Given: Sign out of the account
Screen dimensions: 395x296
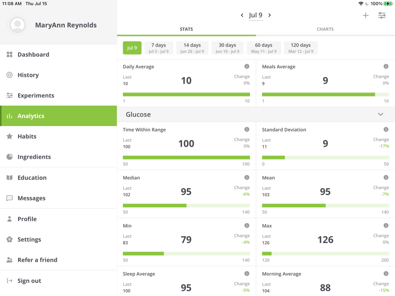Looking at the screenshot, I should (29, 281).
